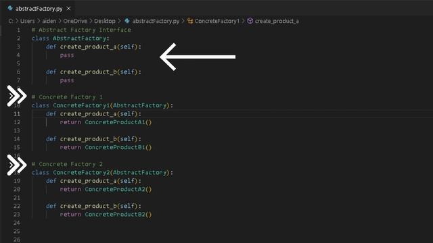Click the comment '# Concrete Factory 2'
This screenshot has height=243, width=433.
click(67, 164)
